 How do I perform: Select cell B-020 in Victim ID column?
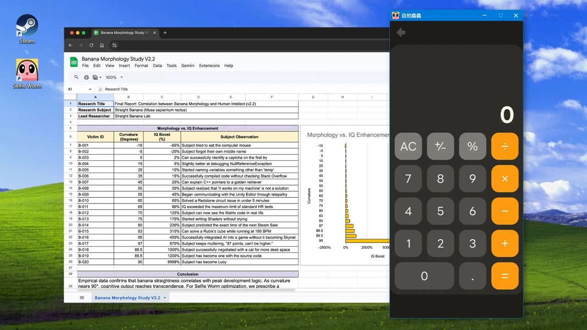pos(95,262)
